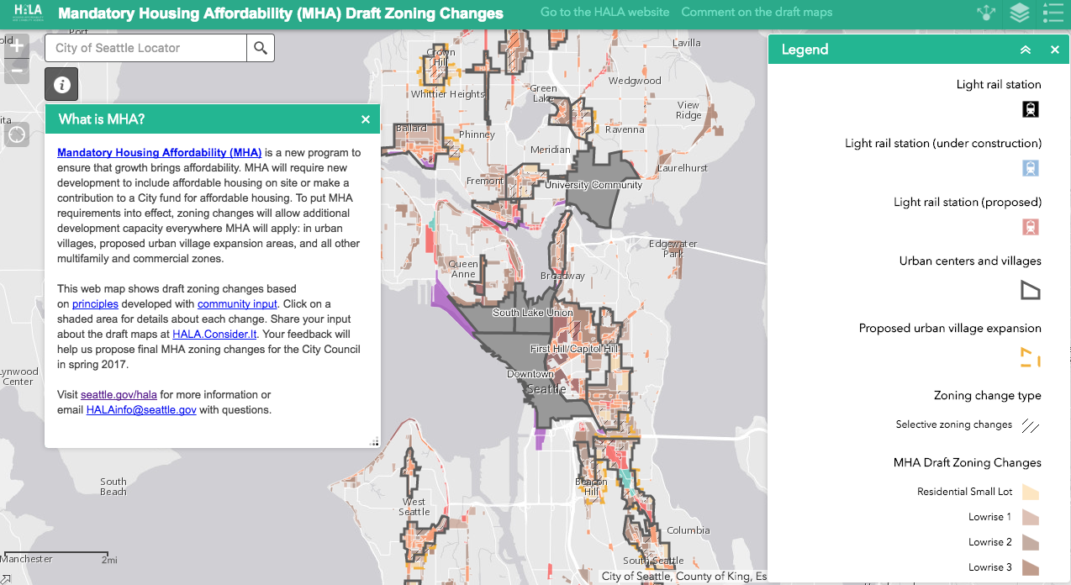
Task: Run a search with the magnifier icon
Action: [x=260, y=48]
